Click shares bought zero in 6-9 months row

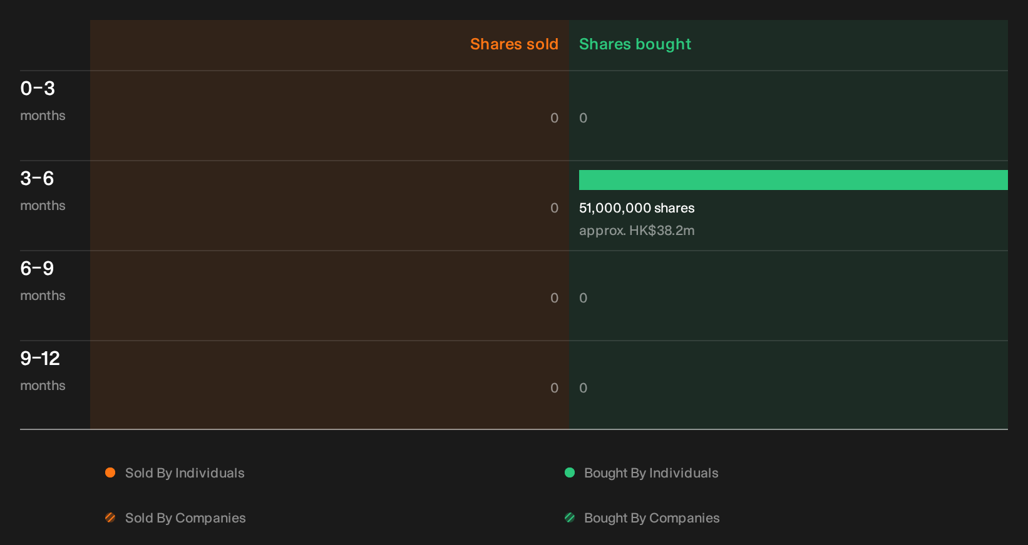[583, 298]
